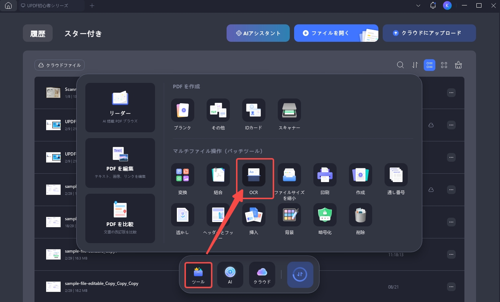This screenshot has height=302, width=500.
Task: Click the その他 create PDF icon
Action: point(218,110)
